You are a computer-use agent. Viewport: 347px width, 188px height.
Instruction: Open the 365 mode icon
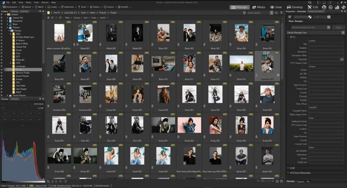331,7
